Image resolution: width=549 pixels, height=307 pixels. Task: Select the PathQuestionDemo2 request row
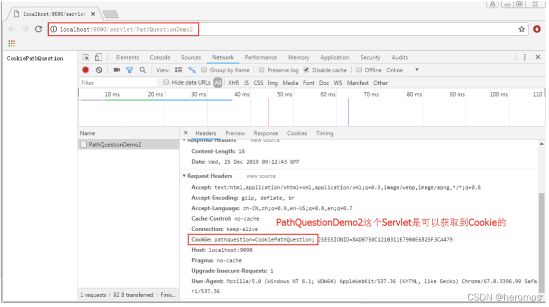[129, 144]
